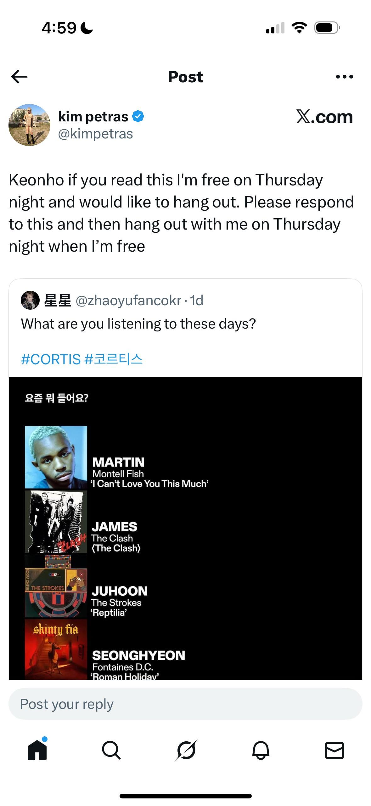Open the @zhaoyufancokr quoted handle
The height and width of the screenshot is (806, 371).
(x=128, y=301)
